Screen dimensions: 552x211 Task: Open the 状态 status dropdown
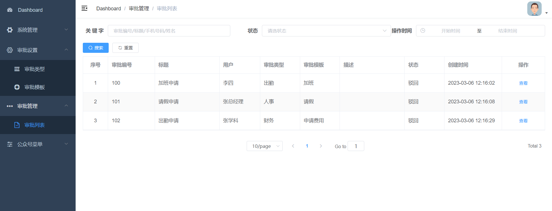(326, 31)
